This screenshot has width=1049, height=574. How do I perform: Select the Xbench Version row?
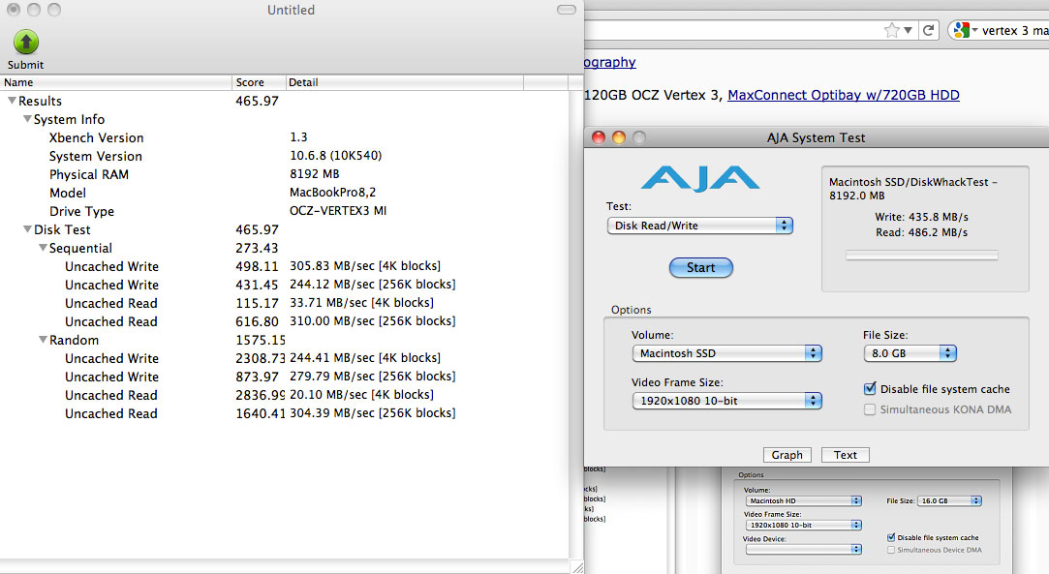(x=285, y=137)
